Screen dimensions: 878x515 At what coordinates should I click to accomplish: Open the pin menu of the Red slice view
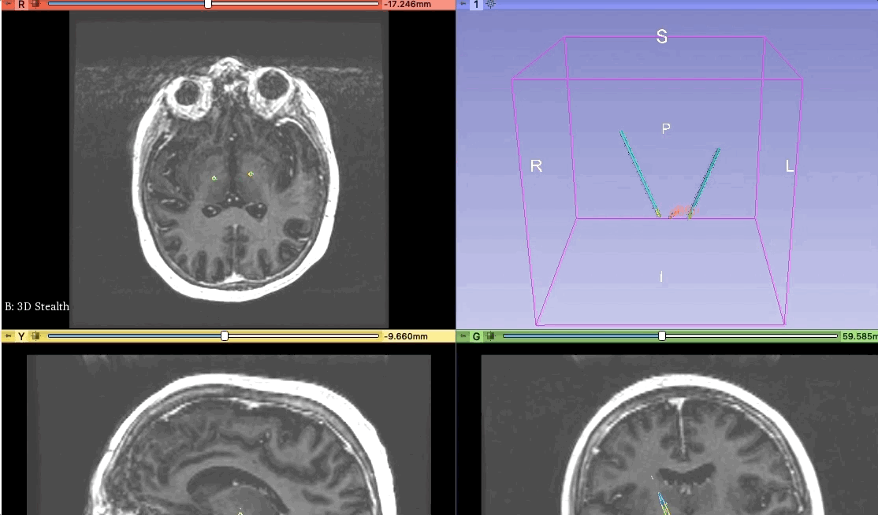8,4
